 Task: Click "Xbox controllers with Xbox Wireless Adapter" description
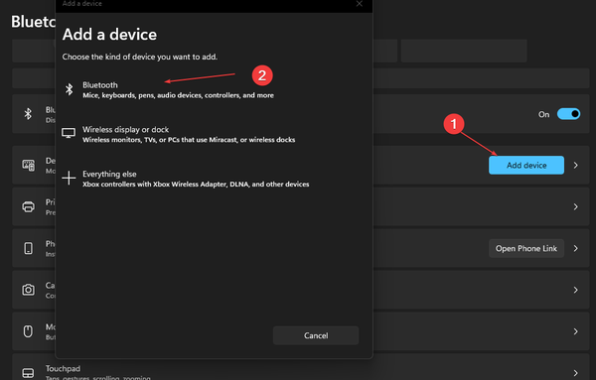point(196,185)
